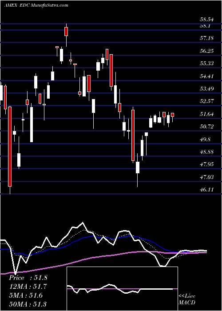Select the 54.41 price level label
The height and width of the screenshot is (311, 222).
click(207, 76)
